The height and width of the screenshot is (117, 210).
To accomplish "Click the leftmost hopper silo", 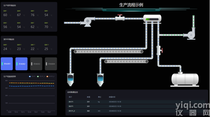I will tap(70, 80).
